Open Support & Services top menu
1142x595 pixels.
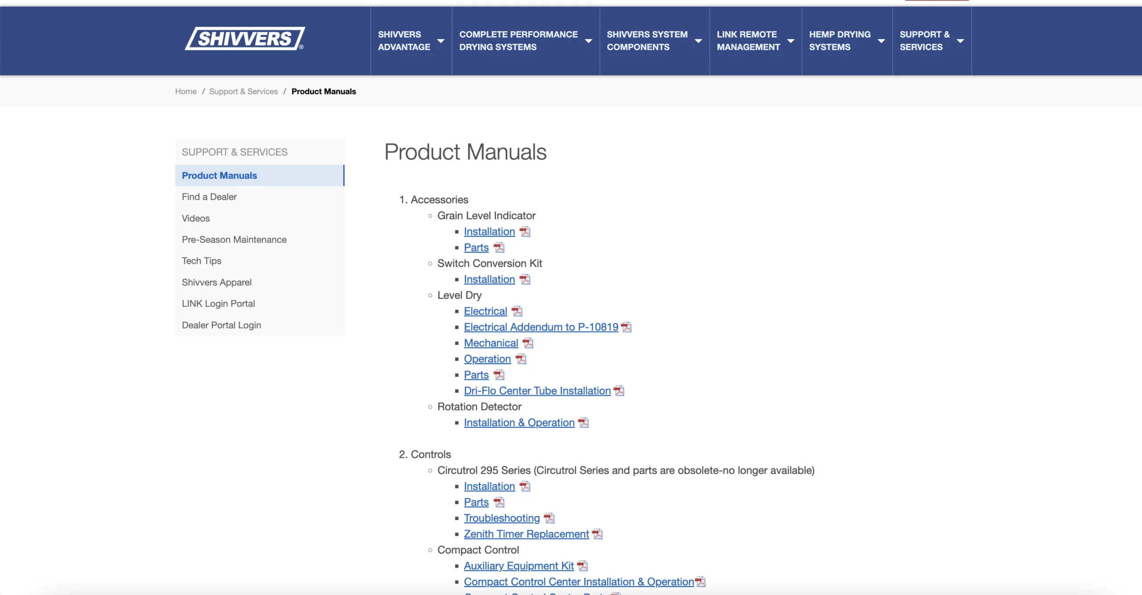tap(925, 41)
